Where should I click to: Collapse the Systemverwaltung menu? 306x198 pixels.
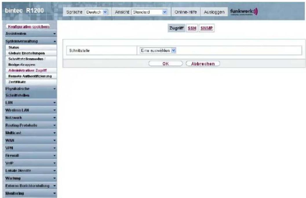31,41
